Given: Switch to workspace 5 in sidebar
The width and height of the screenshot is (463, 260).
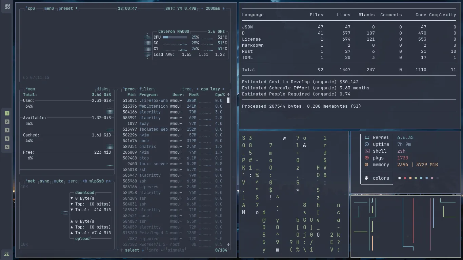Looking at the screenshot, I should (7, 147).
